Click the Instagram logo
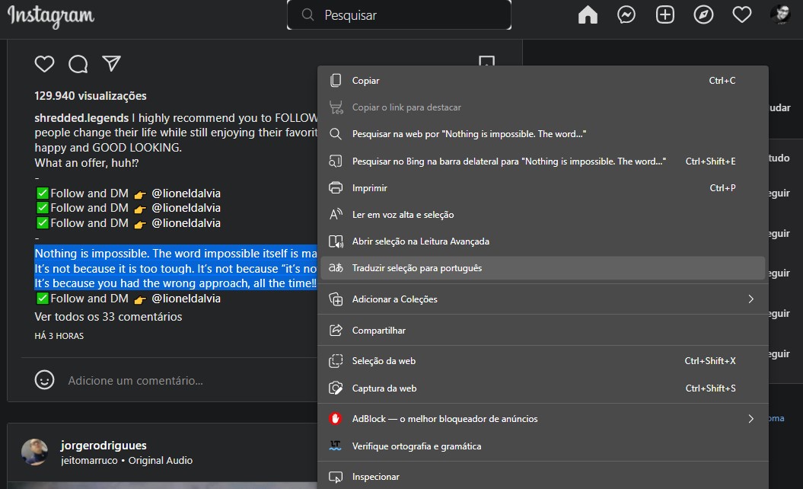 coord(51,16)
